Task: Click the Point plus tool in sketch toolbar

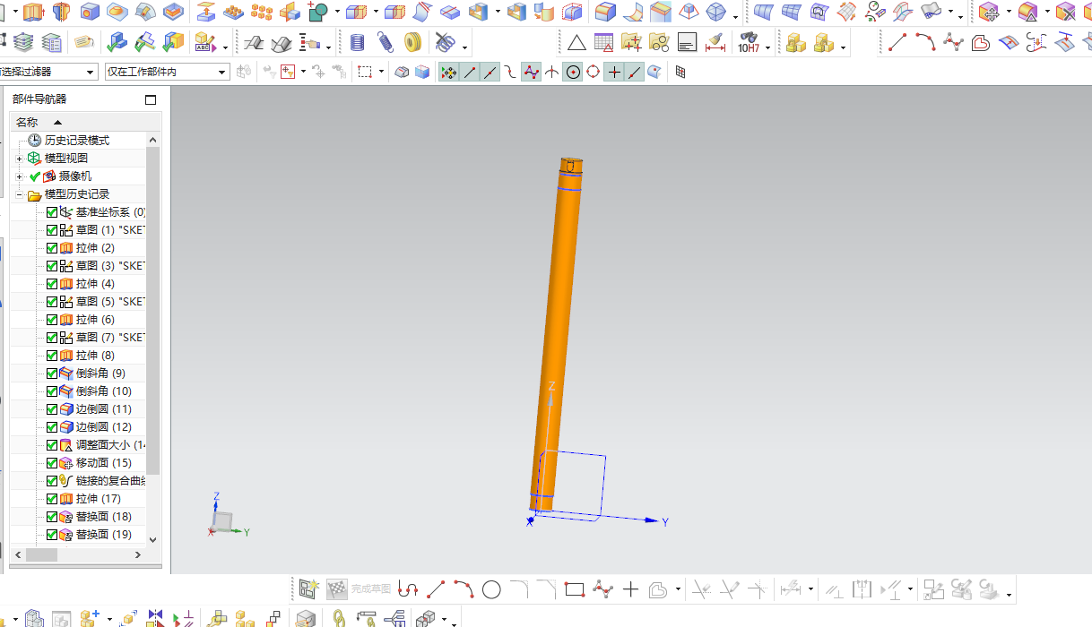Action: click(630, 589)
